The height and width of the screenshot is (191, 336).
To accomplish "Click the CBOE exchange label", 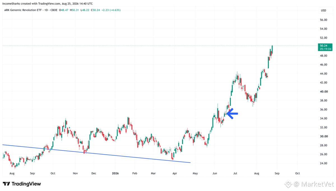I will click(54, 10).
